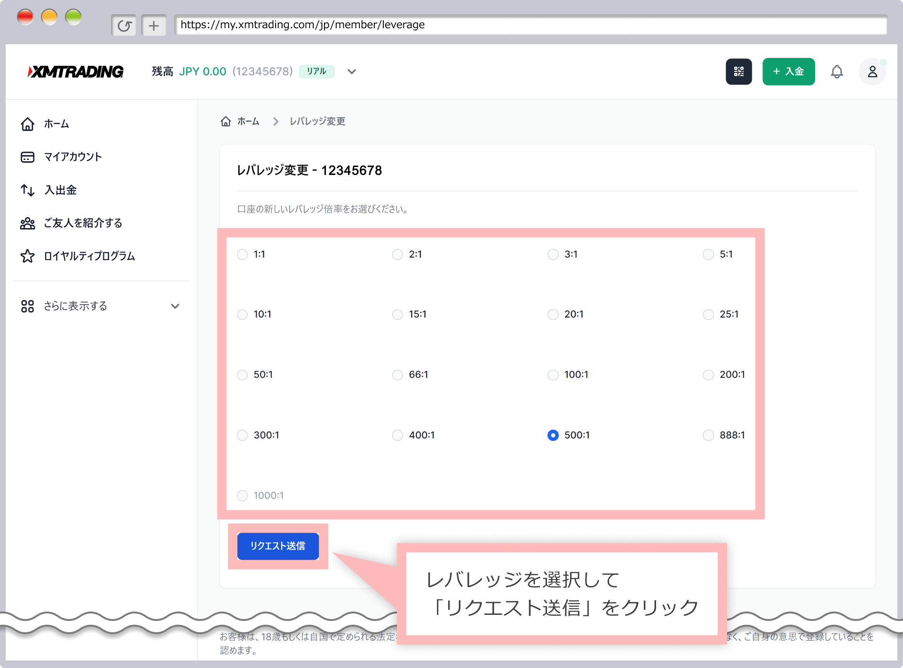This screenshot has width=903, height=668.
Task: Click the リクエスト送信 button
Action: point(278,546)
